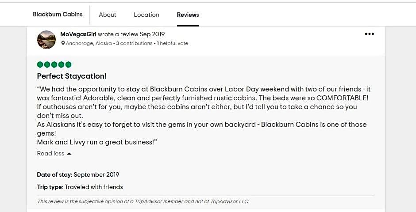The image size is (416, 212).
Task: Click MoVegasGirl's profile avatar photo
Action: (46, 40)
